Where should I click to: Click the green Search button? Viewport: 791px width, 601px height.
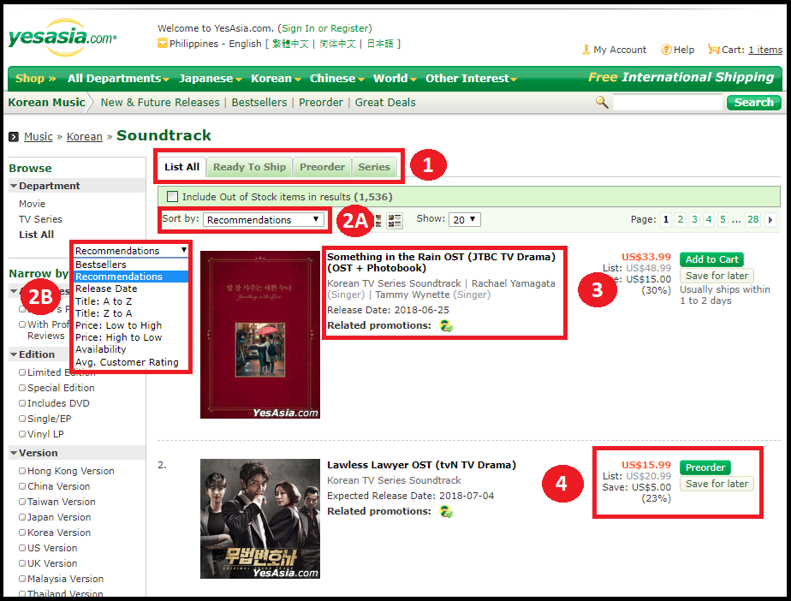click(753, 103)
